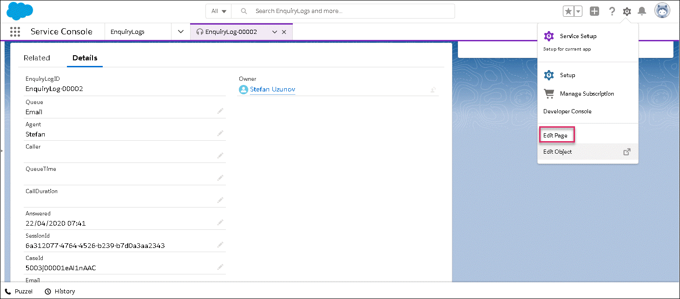Open the Notifications bell icon
This screenshot has width=680, height=299.
coord(642,12)
